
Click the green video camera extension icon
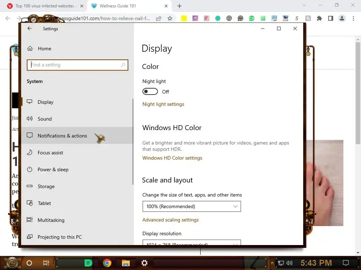pos(252,18)
